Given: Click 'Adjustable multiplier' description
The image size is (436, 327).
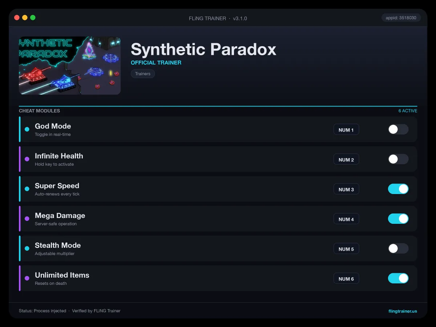Looking at the screenshot, I should pos(54,254).
